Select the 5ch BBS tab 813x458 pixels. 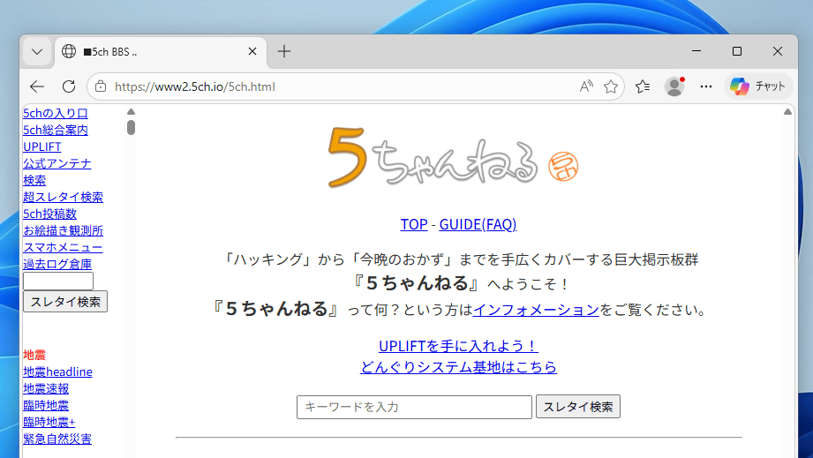[150, 52]
